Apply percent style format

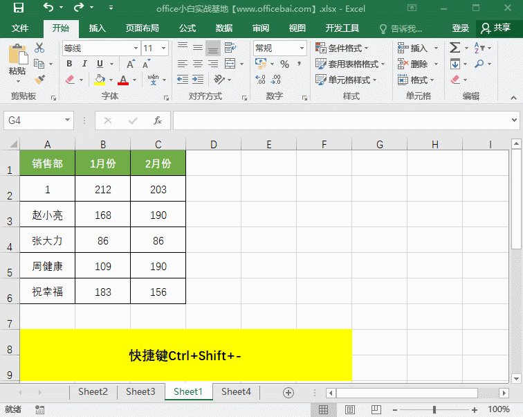coord(284,64)
